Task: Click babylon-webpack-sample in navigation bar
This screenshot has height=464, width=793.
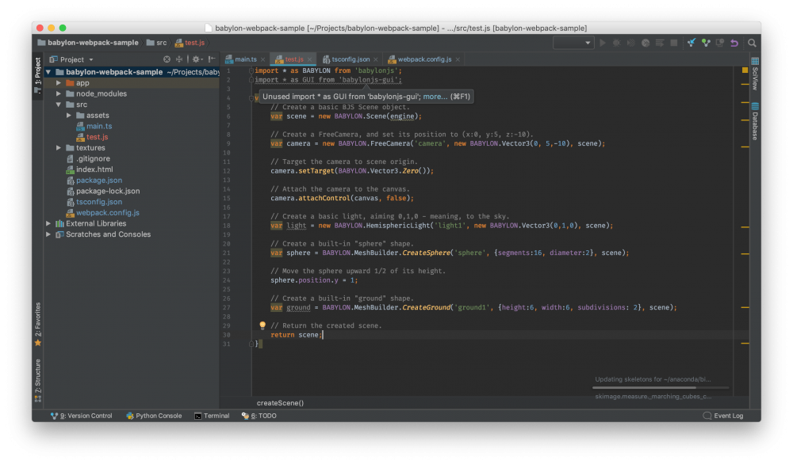Action: (88, 43)
